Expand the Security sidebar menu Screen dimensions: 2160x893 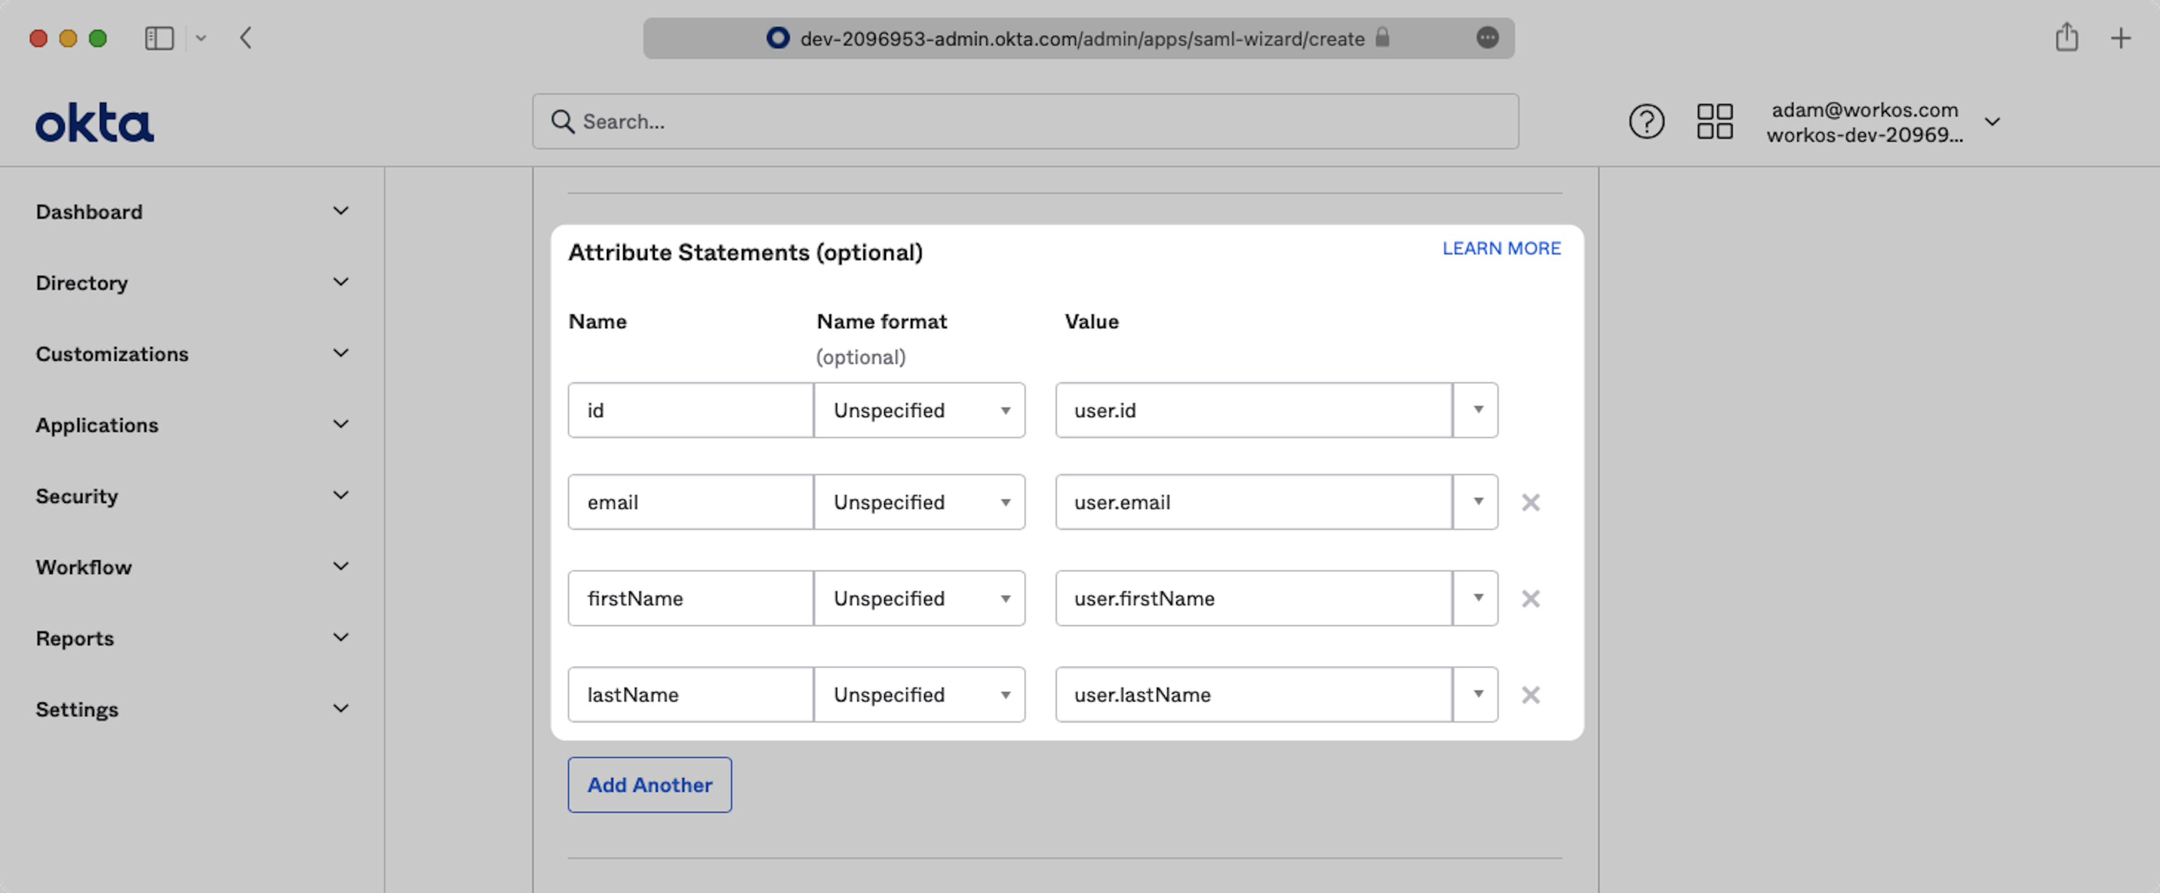pos(191,496)
